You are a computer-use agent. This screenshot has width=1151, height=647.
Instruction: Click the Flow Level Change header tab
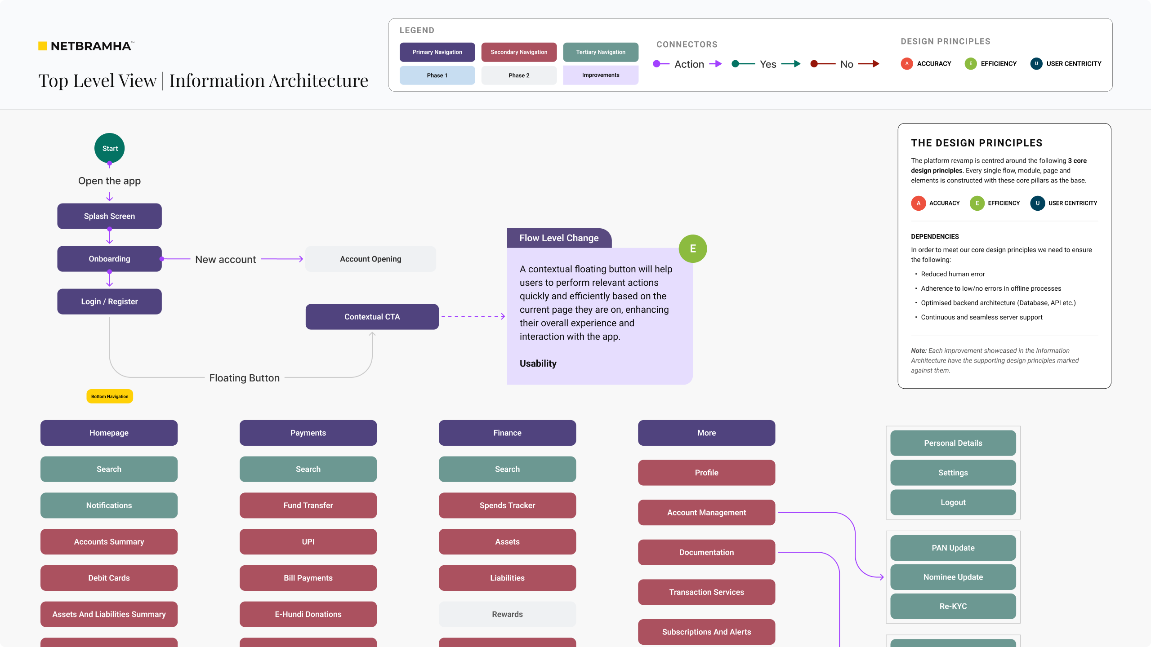click(x=559, y=238)
